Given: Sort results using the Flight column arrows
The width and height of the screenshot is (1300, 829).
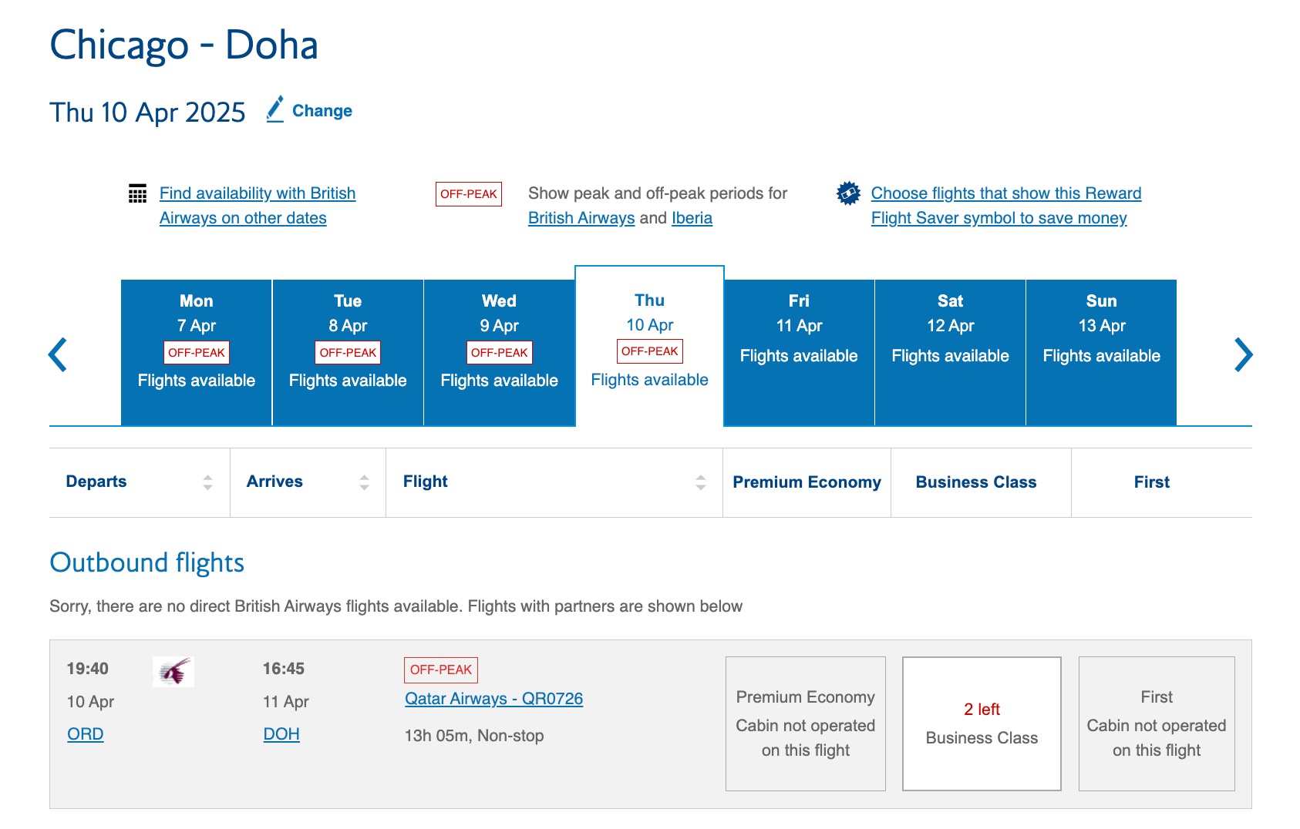Looking at the screenshot, I should click(699, 482).
